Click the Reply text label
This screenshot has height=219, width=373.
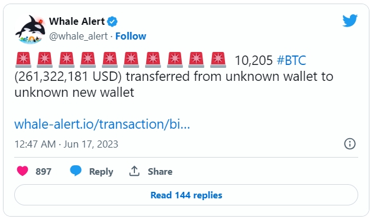[101, 172]
